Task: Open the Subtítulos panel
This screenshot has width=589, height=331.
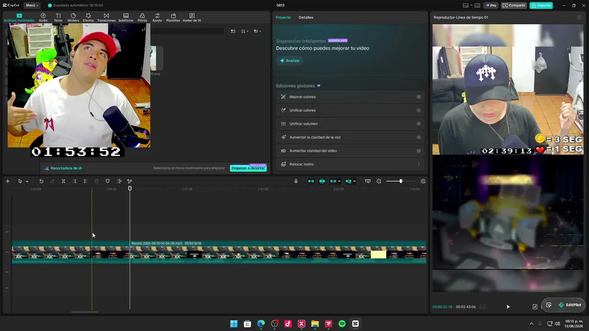Action: click(x=126, y=17)
